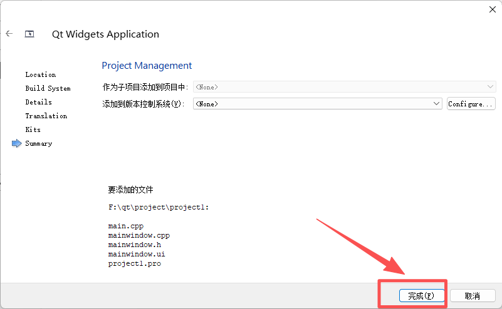Go back with the arrow icon
The height and width of the screenshot is (309, 502).
(x=9, y=34)
